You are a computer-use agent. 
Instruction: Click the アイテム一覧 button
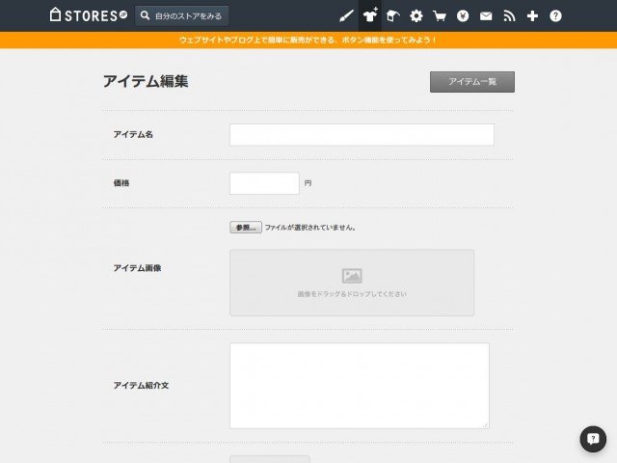click(x=472, y=81)
